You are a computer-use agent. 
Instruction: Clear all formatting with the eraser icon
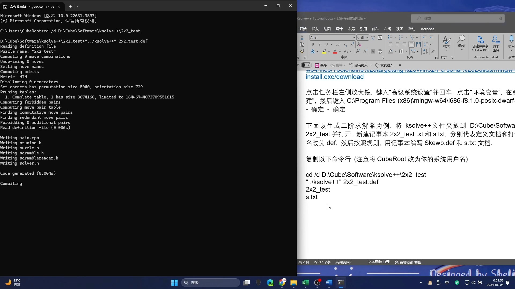[x=360, y=44]
